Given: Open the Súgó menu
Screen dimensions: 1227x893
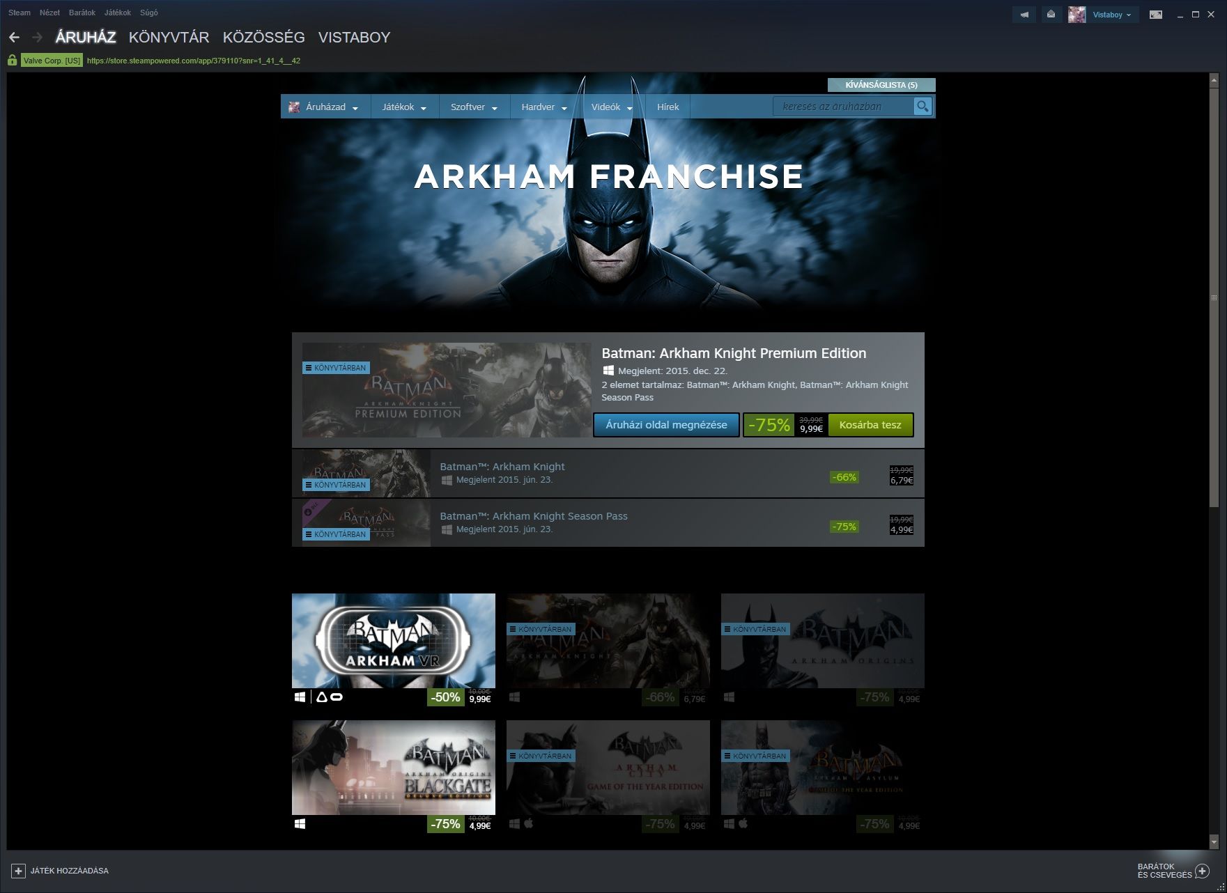Looking at the screenshot, I should (x=149, y=13).
